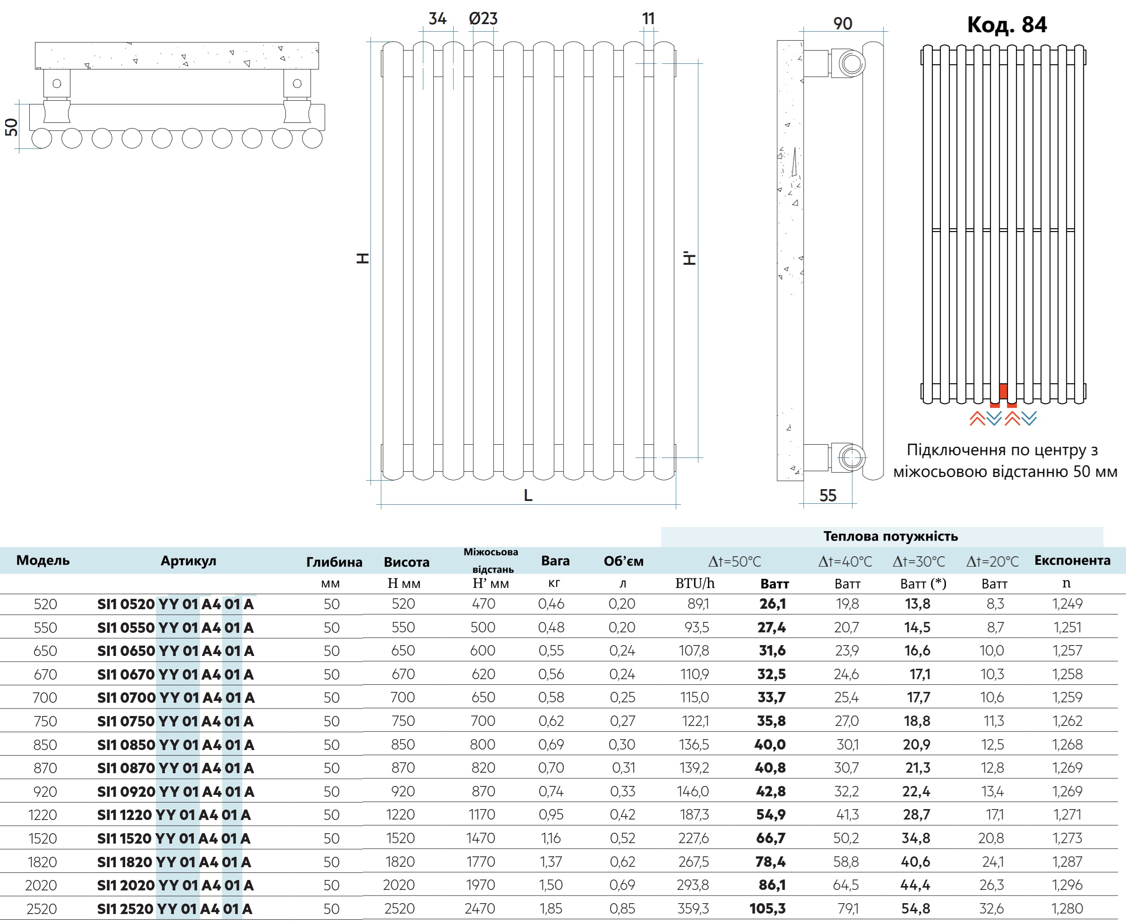Click the 'Δt=30°C' column header

(919, 561)
